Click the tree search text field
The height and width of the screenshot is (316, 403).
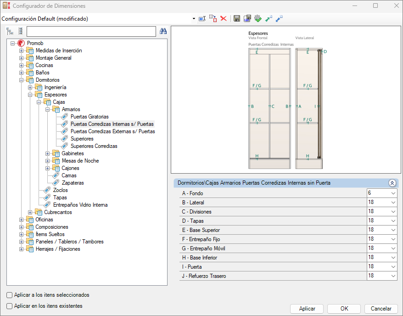91,31
